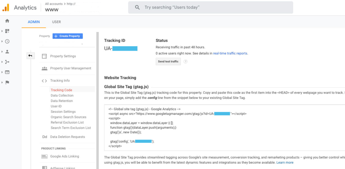345x169 pixels.
Task: Click the Tracking Info code brackets icon
Action: (x=44, y=81)
